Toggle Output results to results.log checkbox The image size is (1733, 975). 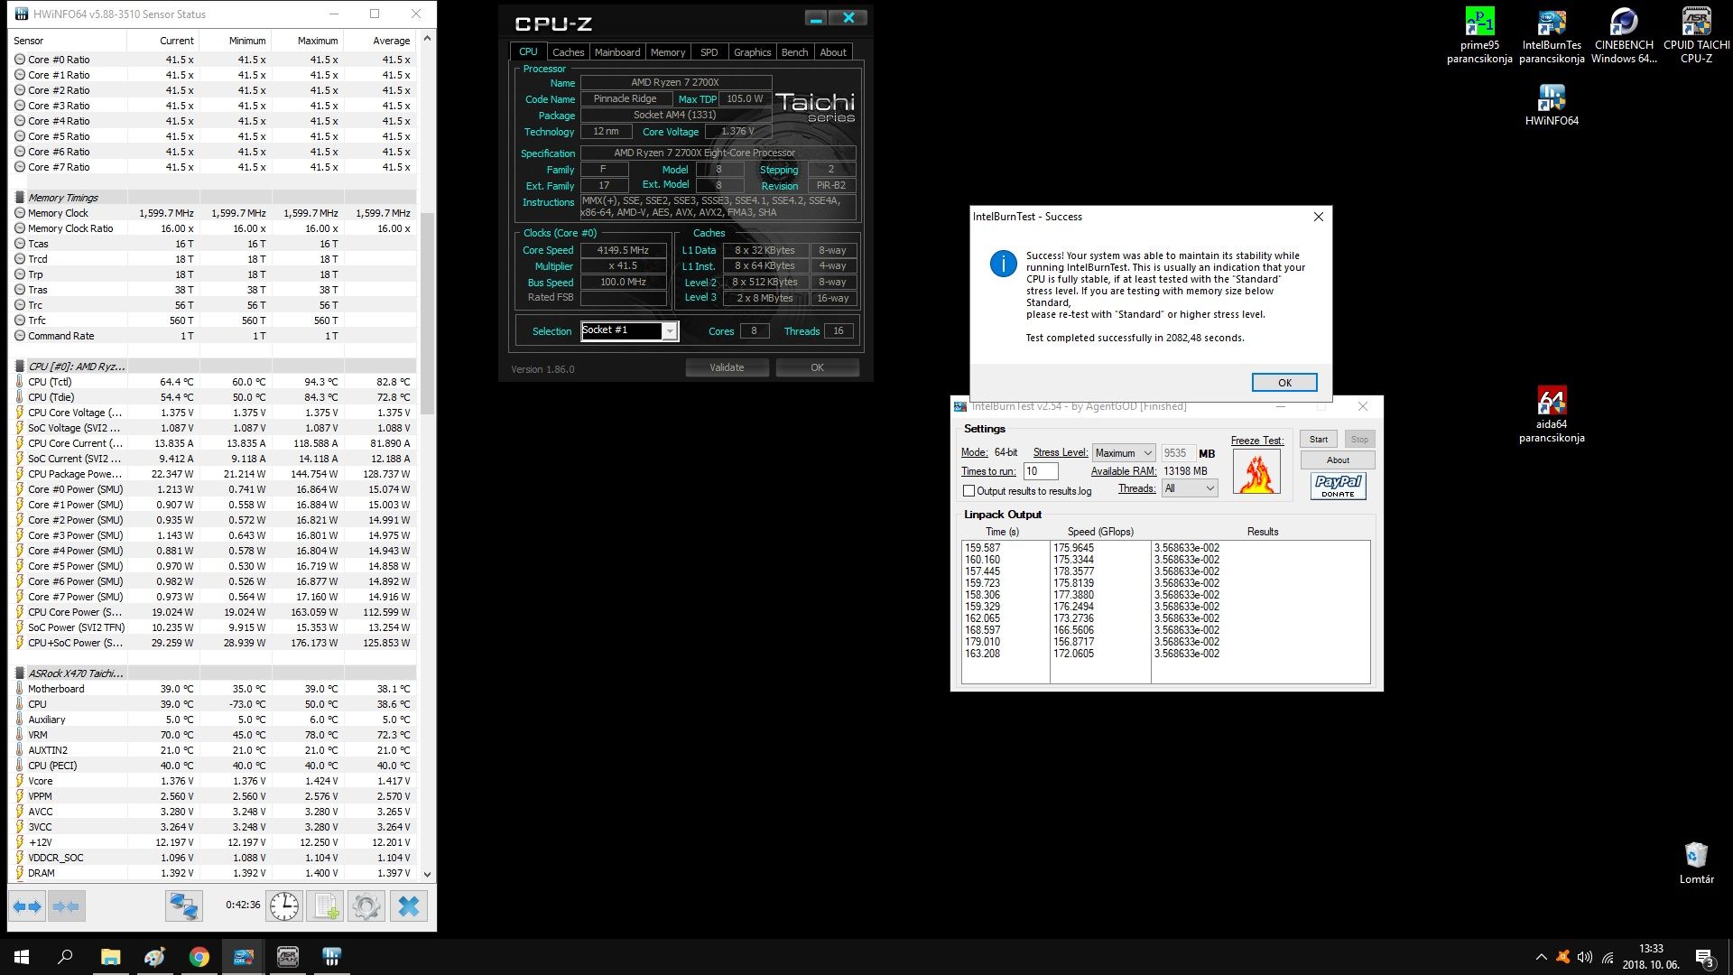point(968,491)
